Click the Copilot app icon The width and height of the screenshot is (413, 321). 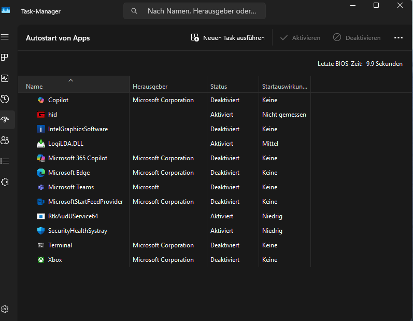coord(41,100)
